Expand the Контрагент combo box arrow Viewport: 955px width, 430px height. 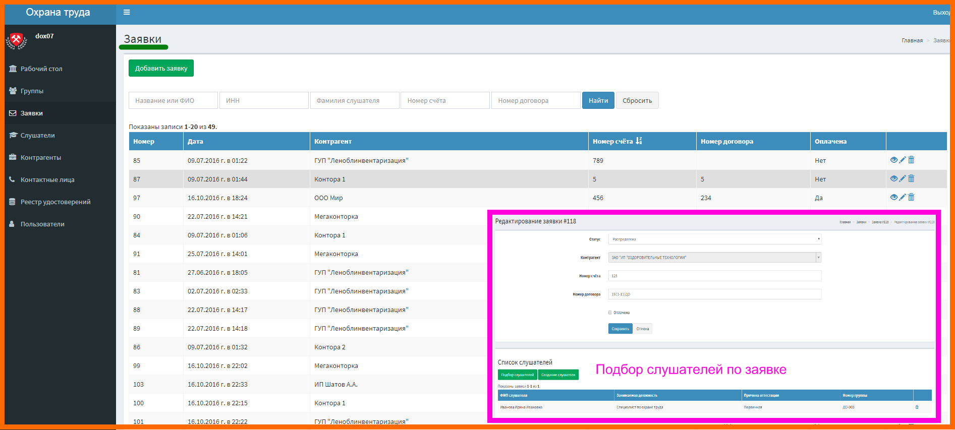(818, 258)
